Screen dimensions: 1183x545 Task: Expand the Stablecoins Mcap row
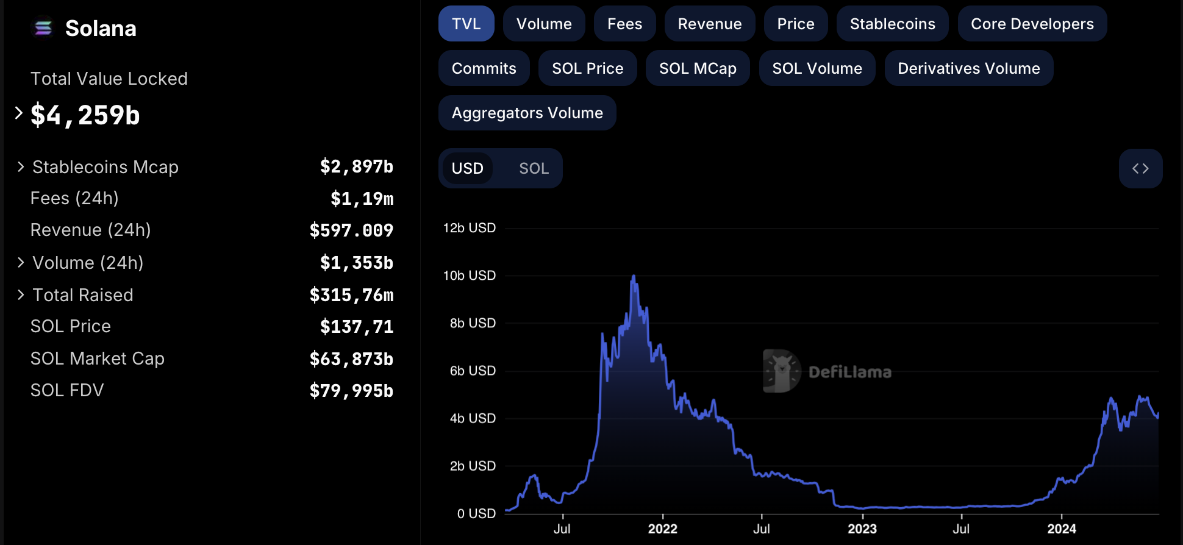[21, 167]
